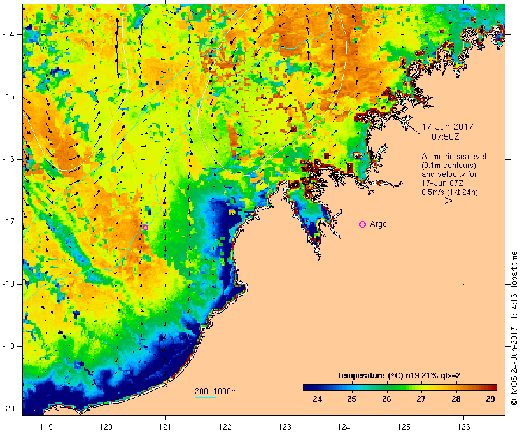Viewport: 522px width, 433px height.
Task: Click the color bar value 28
Action: pos(456,399)
